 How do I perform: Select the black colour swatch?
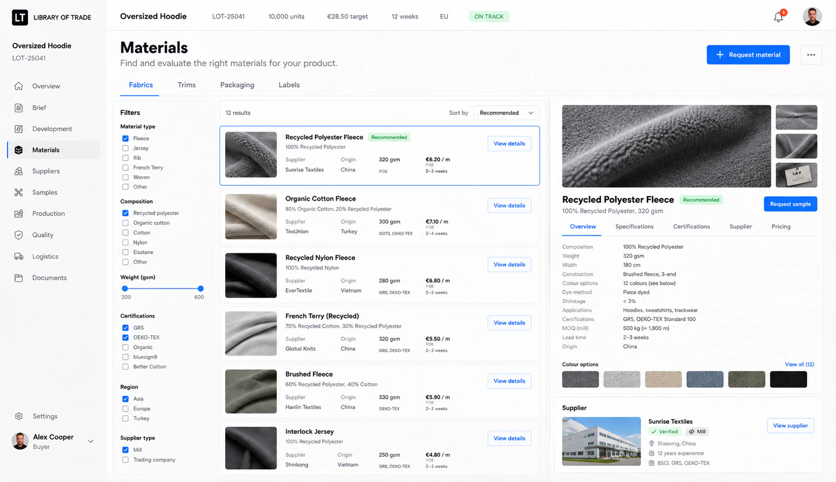788,379
